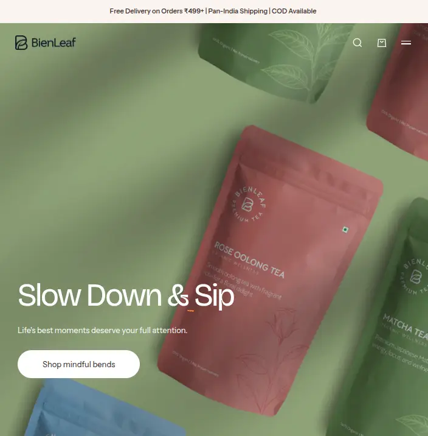The width and height of the screenshot is (428, 436).
Task: Click the small orange mark below the ampersand
Action: pos(191,311)
